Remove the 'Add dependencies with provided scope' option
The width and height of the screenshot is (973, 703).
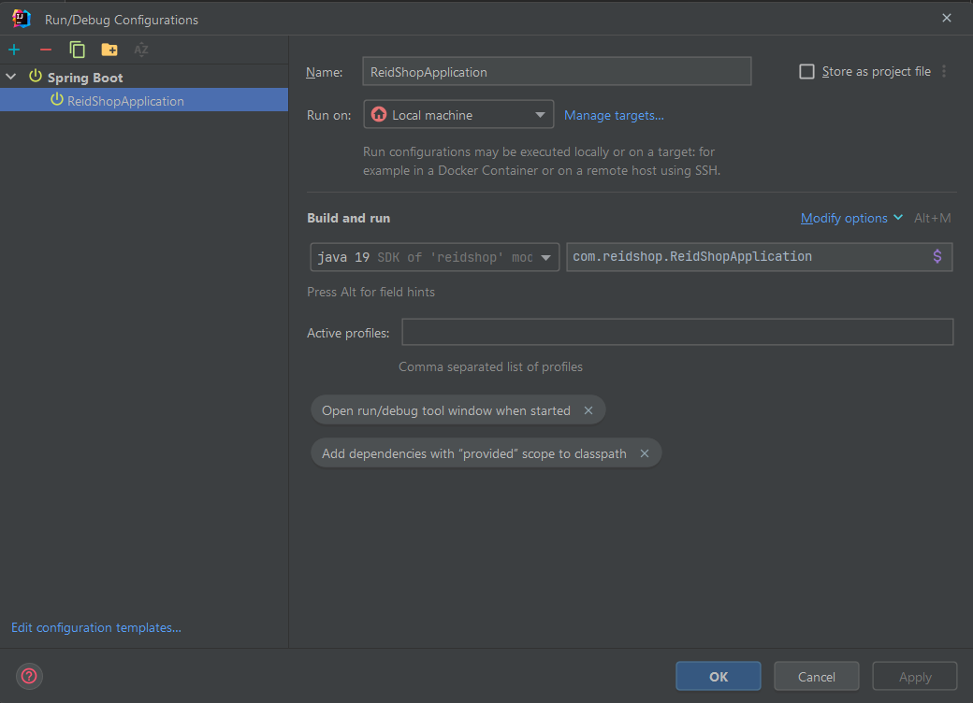(x=645, y=453)
